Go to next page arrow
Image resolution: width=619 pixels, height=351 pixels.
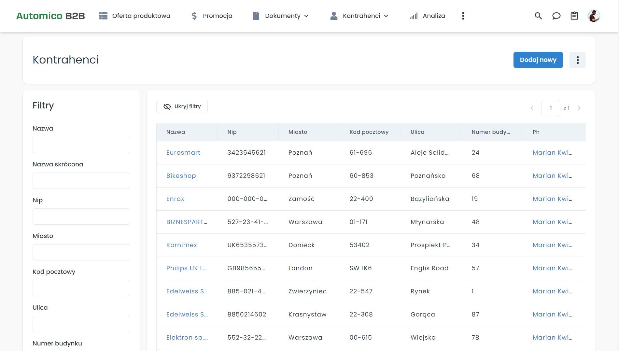[579, 108]
